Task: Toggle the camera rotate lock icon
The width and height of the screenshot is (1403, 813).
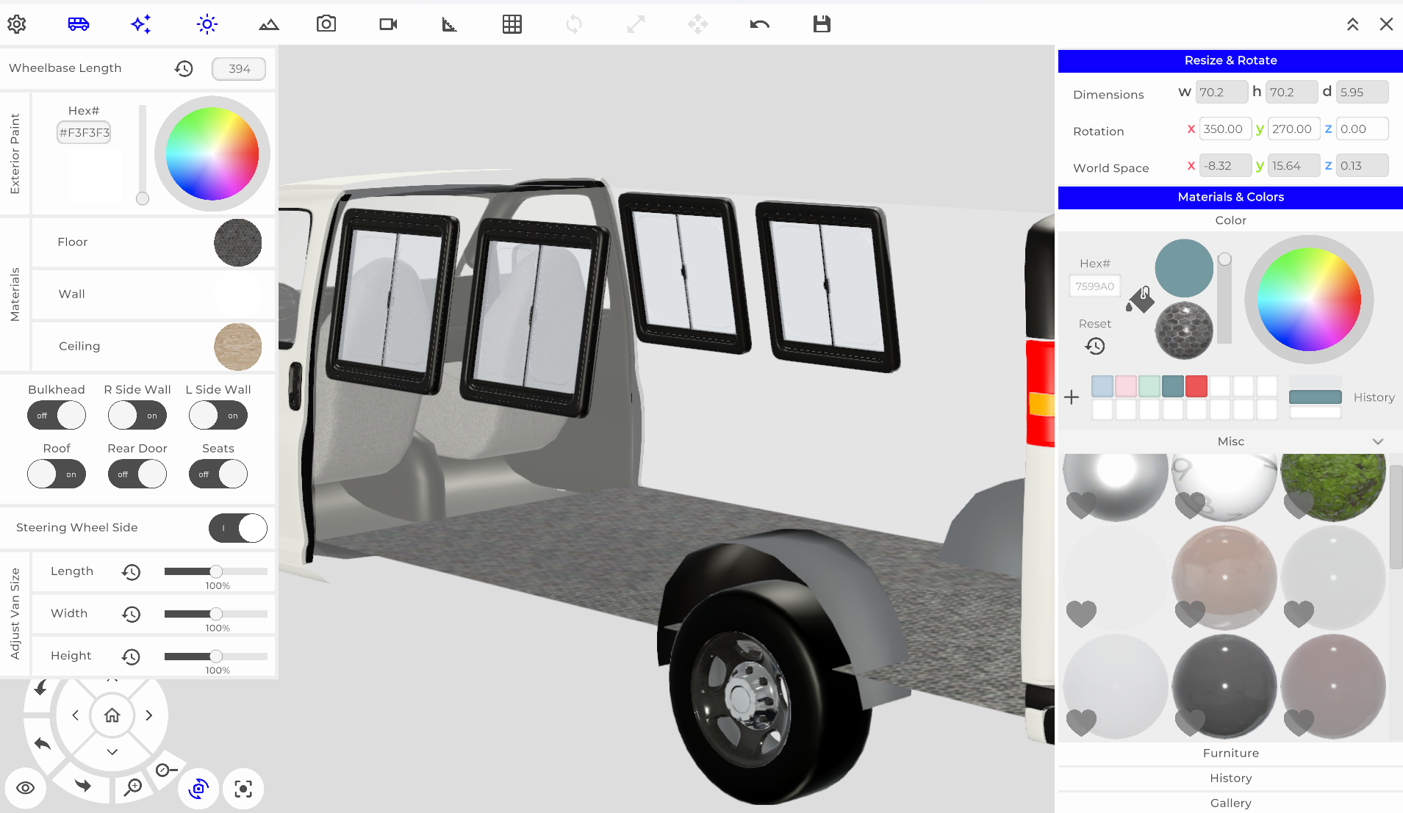Action: (x=198, y=789)
